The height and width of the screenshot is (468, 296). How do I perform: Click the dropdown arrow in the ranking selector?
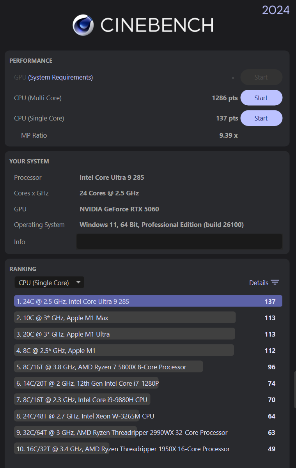tap(78, 282)
